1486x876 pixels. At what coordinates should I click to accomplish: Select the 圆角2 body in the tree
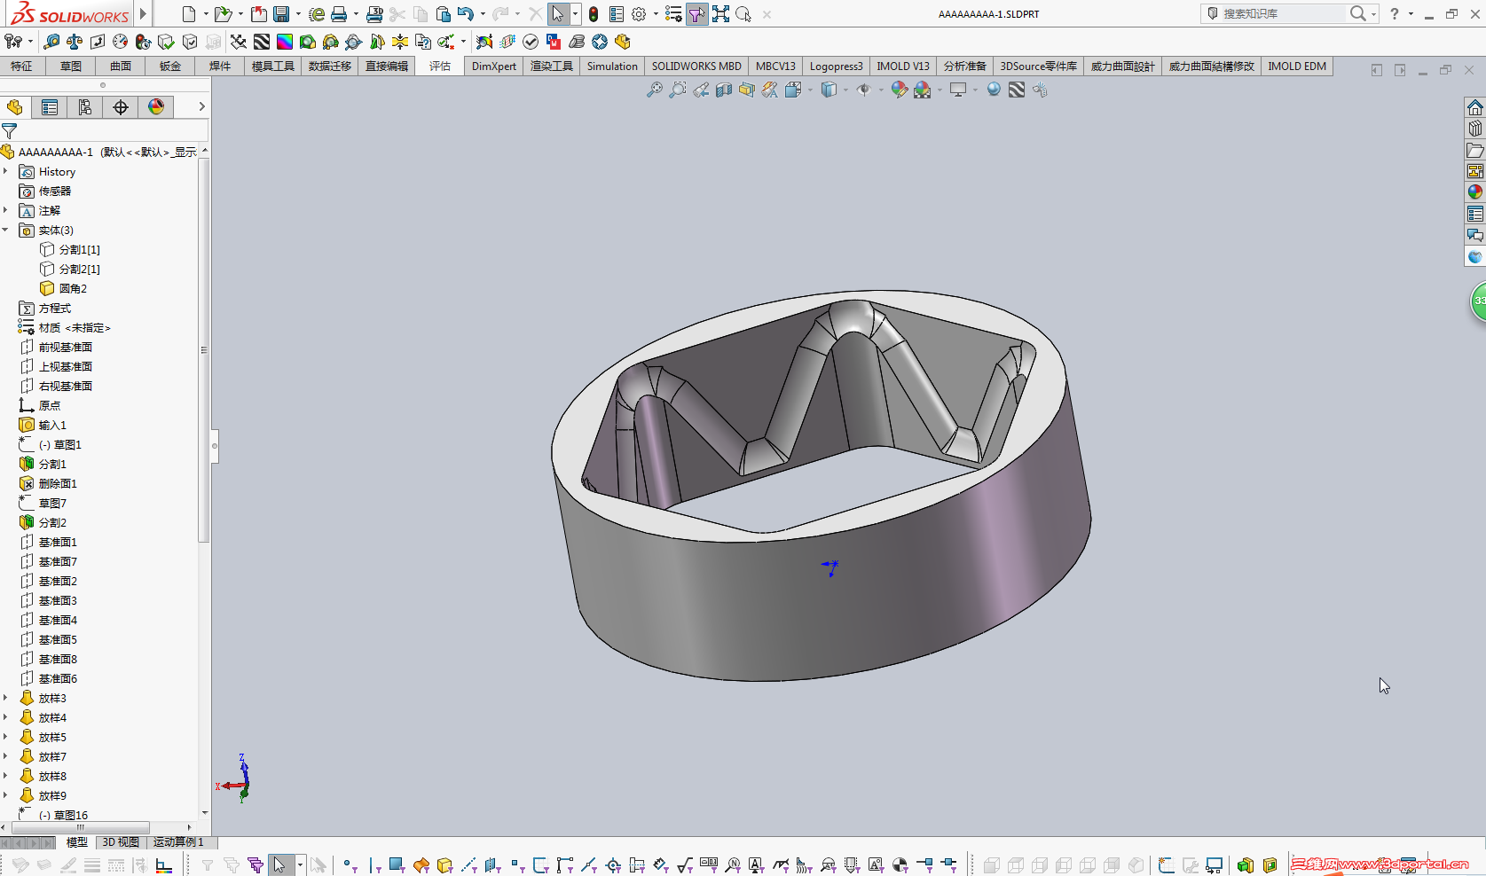pyautogui.click(x=72, y=288)
